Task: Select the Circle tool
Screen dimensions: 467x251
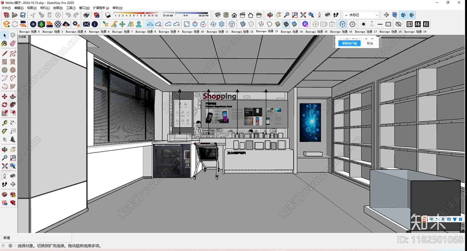Action: tap(5, 70)
